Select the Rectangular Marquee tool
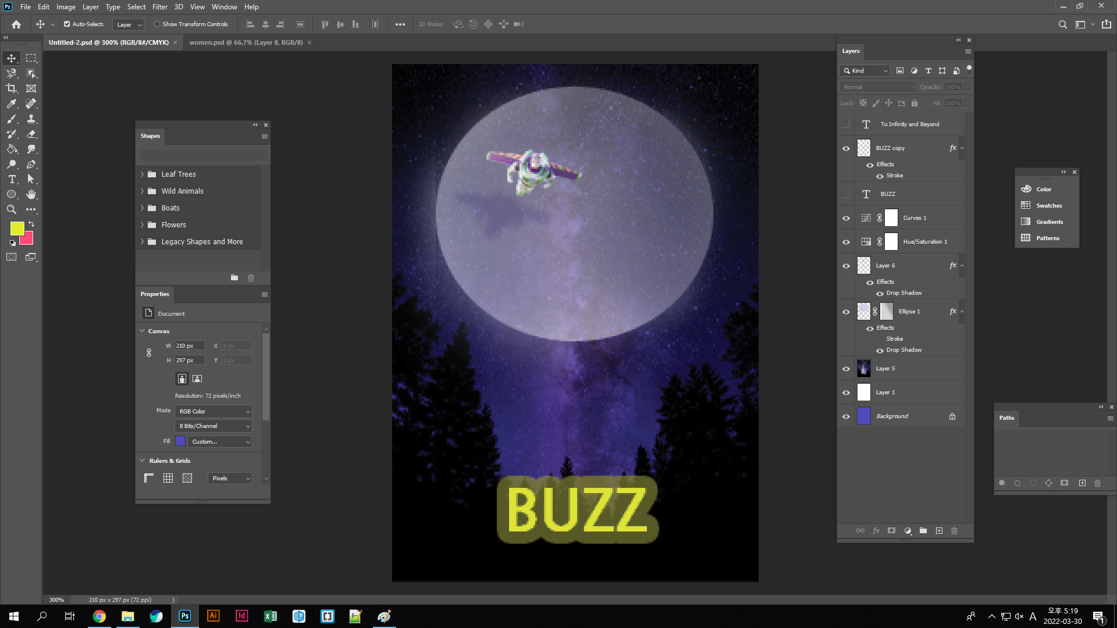The height and width of the screenshot is (628, 1117). click(31, 58)
